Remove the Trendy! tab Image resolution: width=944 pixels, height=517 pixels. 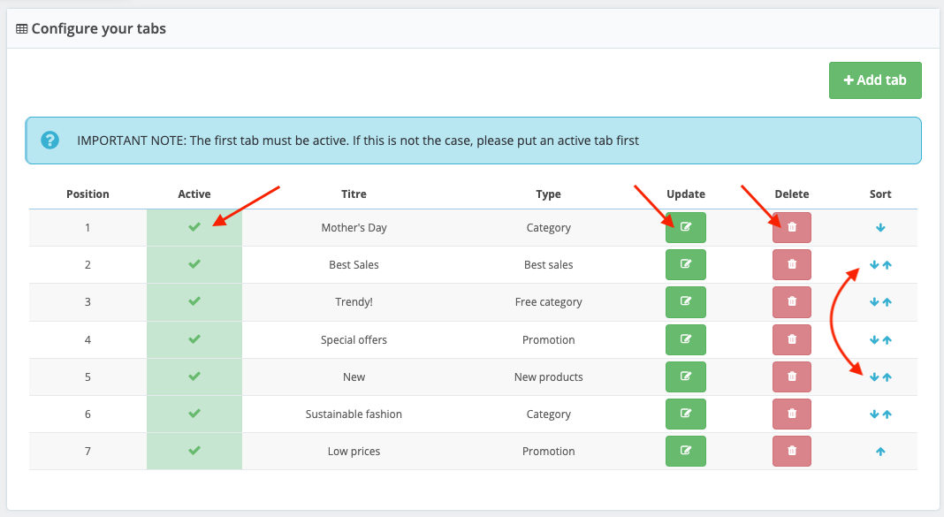click(792, 302)
